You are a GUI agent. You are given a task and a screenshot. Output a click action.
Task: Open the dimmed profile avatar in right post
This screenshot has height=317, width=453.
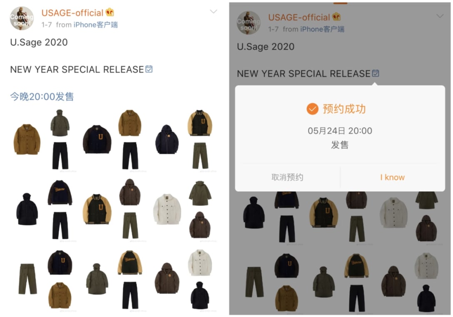(249, 23)
